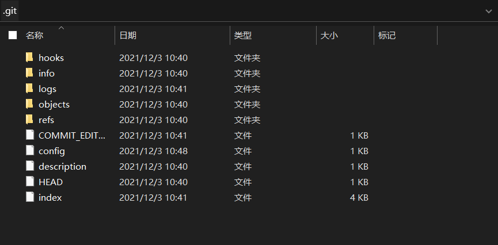The image size is (498, 245).
Task: Sort files by 大小 column header
Action: pyautogui.click(x=329, y=36)
